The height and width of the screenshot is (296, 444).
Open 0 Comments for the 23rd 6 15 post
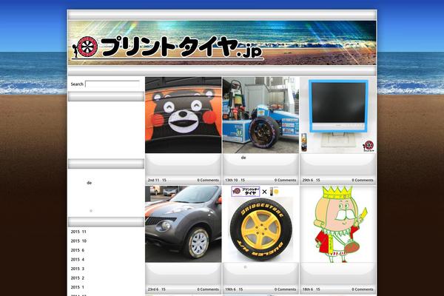click(208, 289)
